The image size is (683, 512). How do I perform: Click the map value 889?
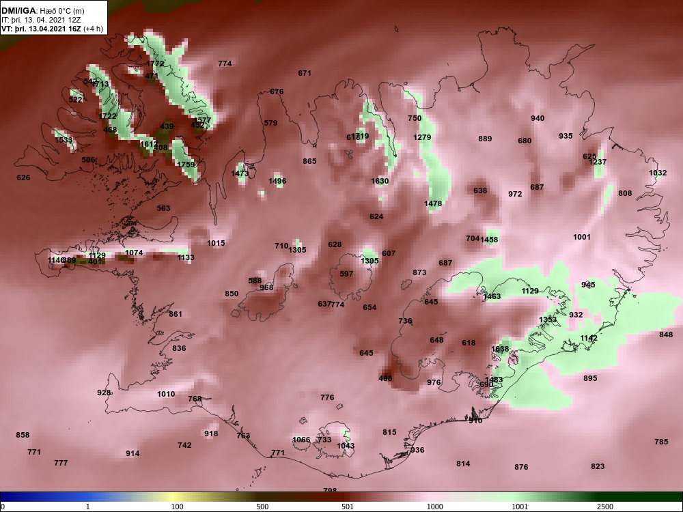(x=485, y=139)
